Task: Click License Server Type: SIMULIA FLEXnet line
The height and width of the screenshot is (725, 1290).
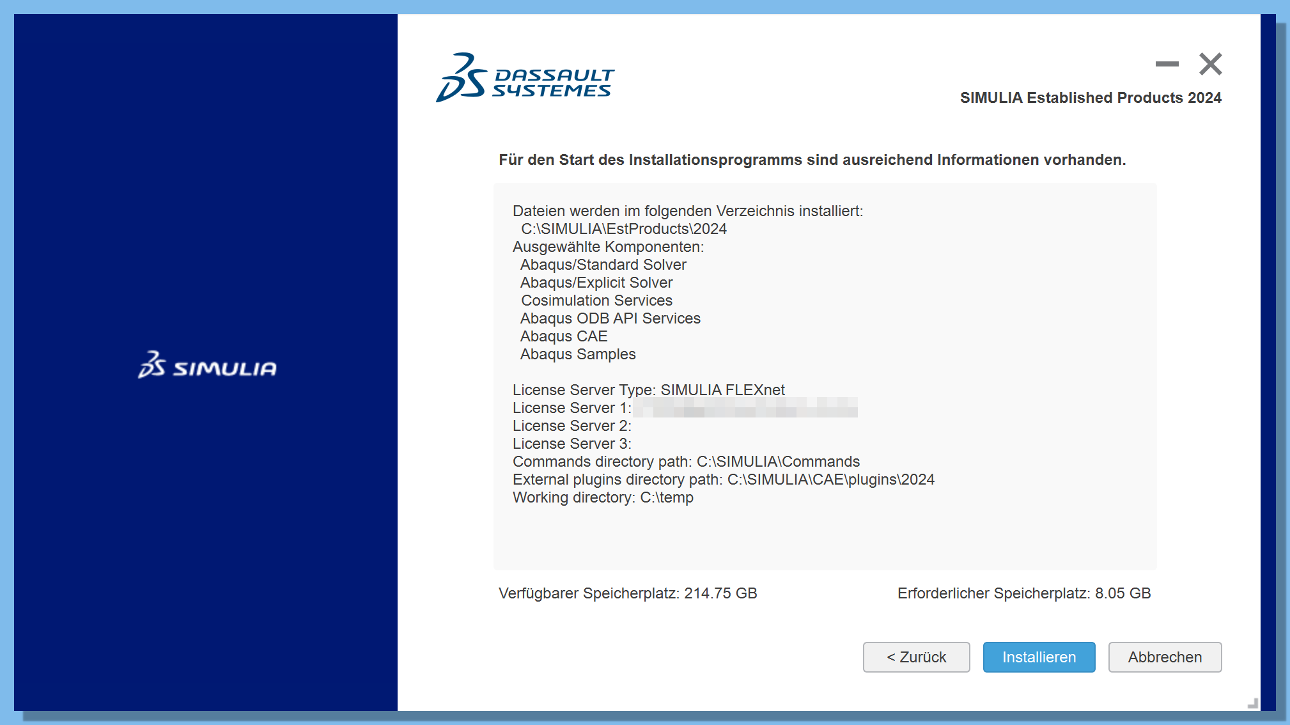Action: 648,390
